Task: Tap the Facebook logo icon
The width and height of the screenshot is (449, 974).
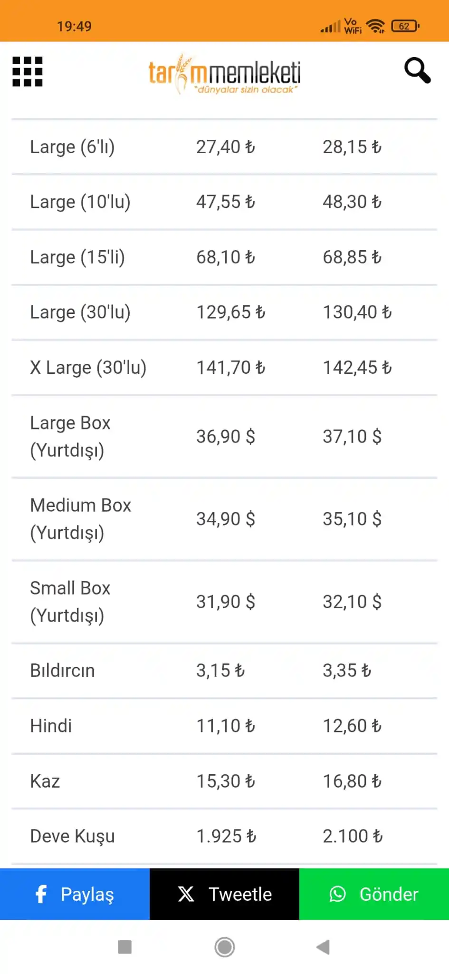Action: coord(41,894)
